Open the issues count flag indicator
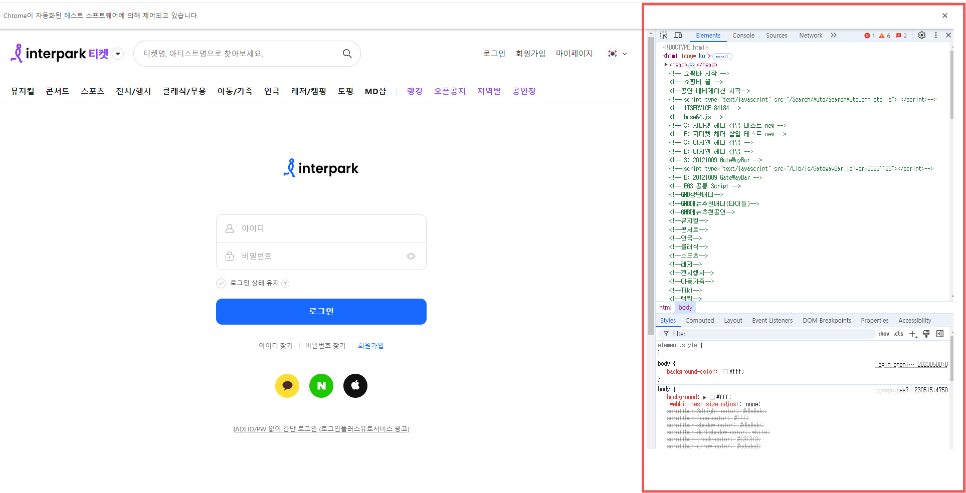966x493 pixels. tap(902, 36)
